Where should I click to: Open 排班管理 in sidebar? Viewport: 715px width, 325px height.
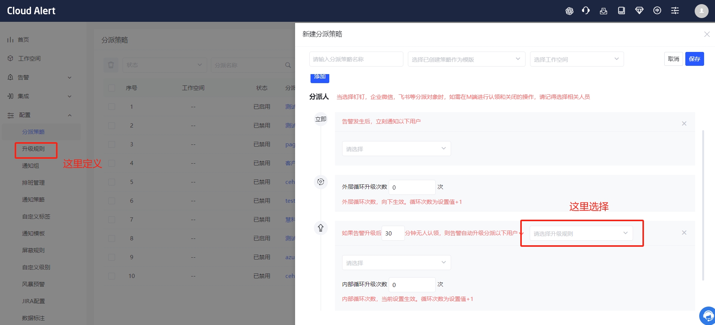coord(33,182)
